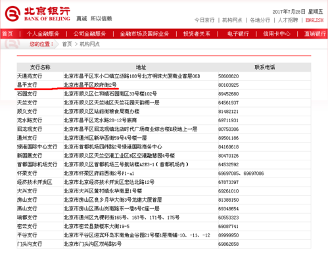Open 信用卡中心 menu
328x255 pixels.
coord(277,34)
